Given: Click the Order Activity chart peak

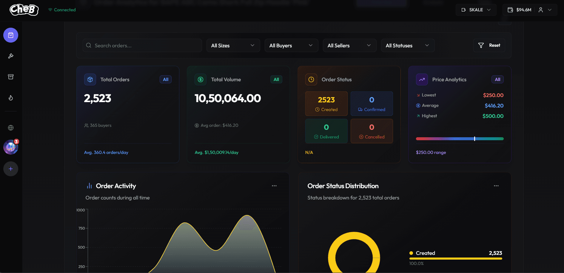Looking at the screenshot, I should 247,216.
